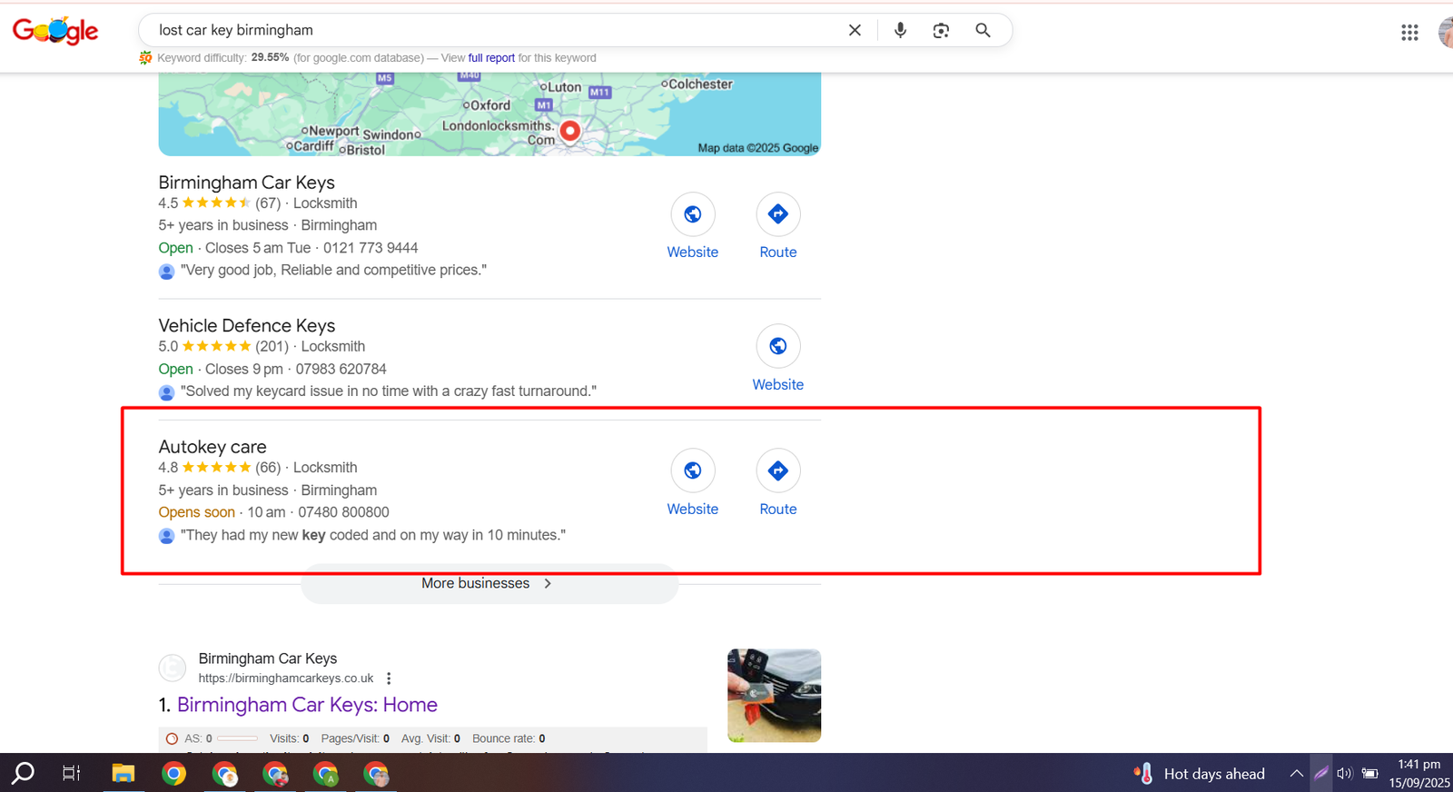This screenshot has width=1453, height=792.
Task: Open the Google apps grid
Action: click(x=1409, y=33)
